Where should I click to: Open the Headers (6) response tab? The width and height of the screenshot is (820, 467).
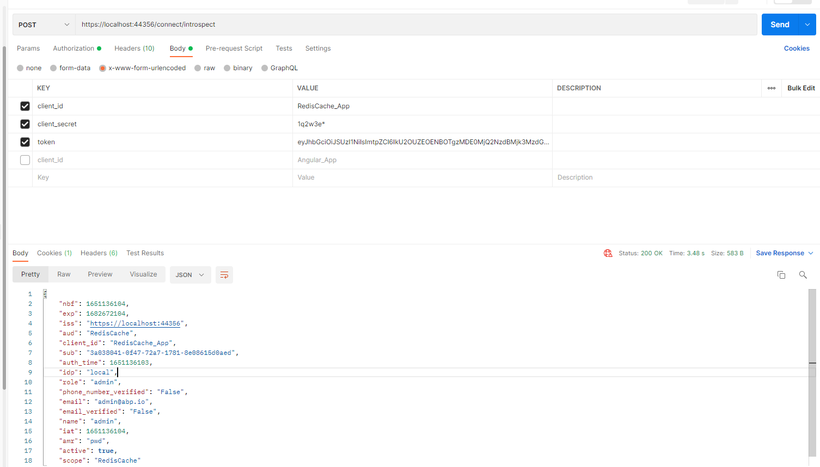click(x=99, y=253)
